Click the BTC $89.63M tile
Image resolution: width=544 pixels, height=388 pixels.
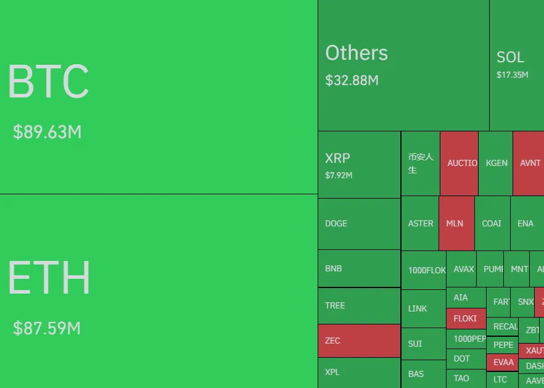159,97
